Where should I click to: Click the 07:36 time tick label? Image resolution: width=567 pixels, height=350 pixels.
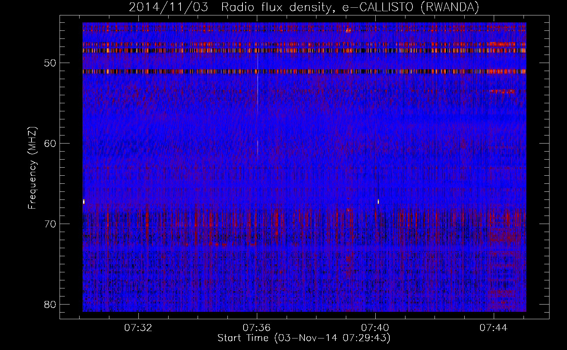coord(257,328)
